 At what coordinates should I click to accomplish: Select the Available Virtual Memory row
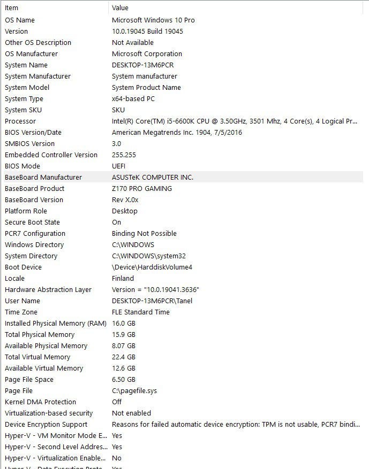(x=183, y=368)
